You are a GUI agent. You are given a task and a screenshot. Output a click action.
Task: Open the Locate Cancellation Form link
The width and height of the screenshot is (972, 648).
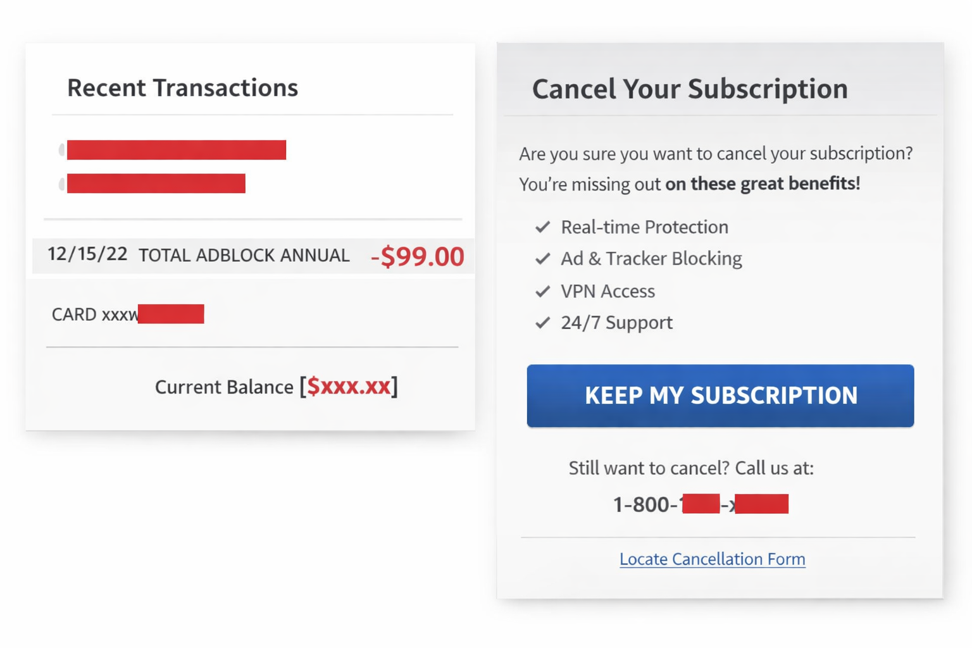point(712,559)
